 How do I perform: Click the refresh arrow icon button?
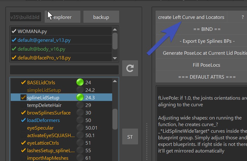point(130,68)
